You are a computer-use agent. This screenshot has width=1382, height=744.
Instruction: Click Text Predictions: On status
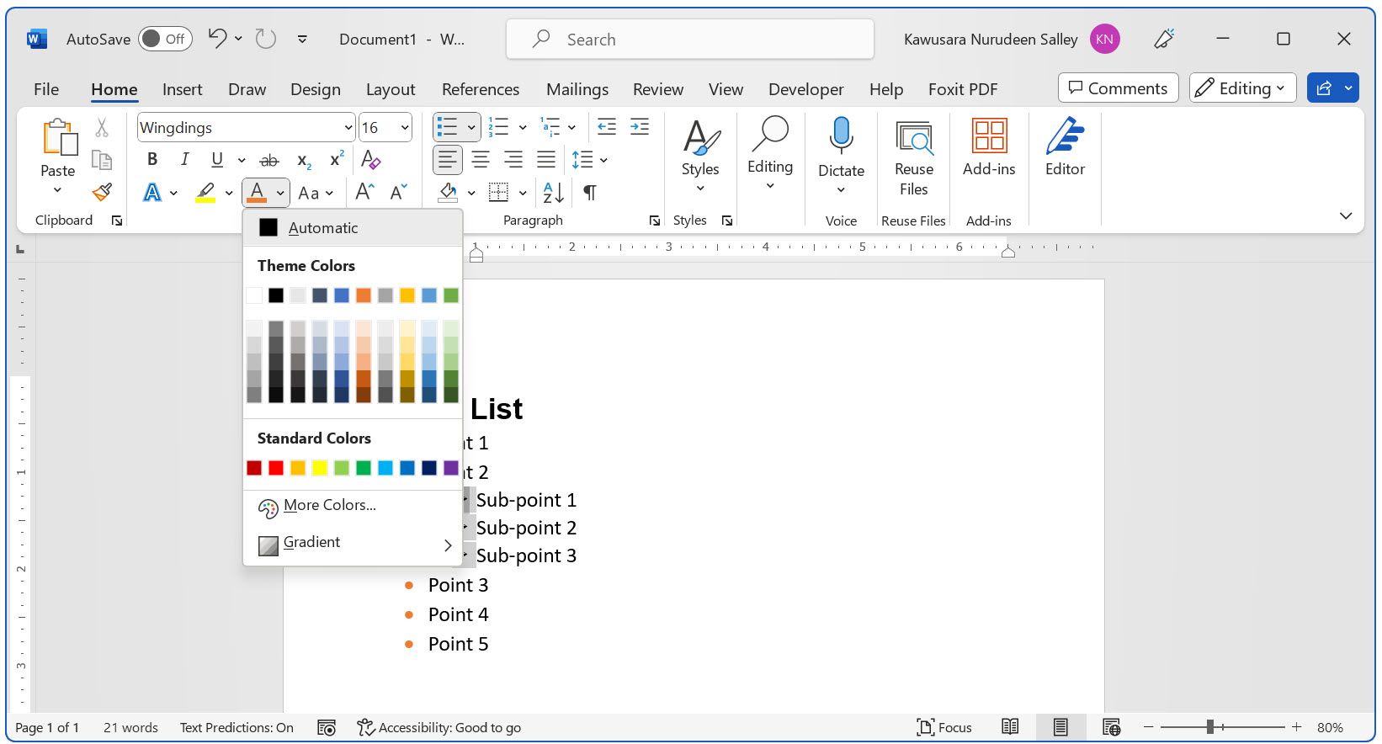point(237,727)
